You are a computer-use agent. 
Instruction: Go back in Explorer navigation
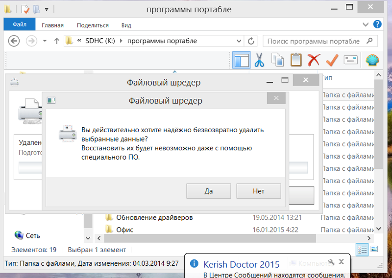pyautogui.click(x=14, y=41)
